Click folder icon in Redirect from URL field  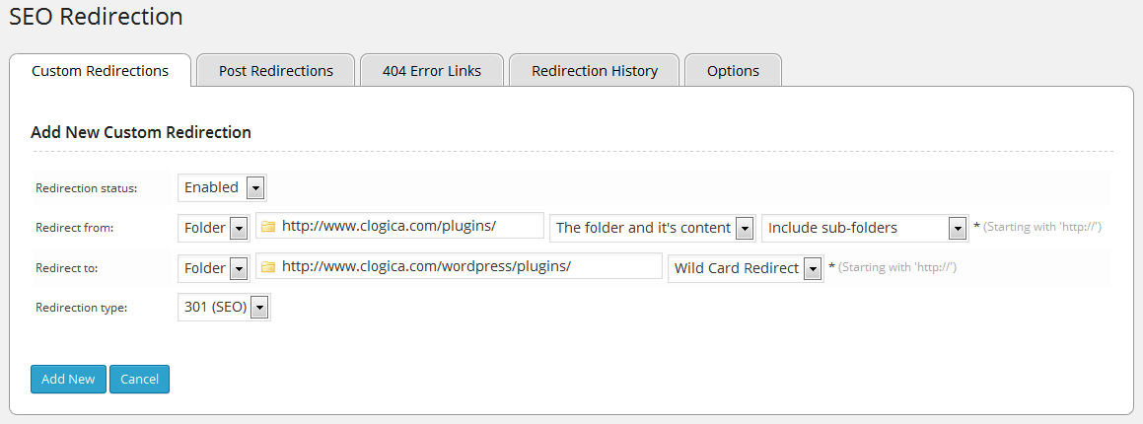coord(267,227)
